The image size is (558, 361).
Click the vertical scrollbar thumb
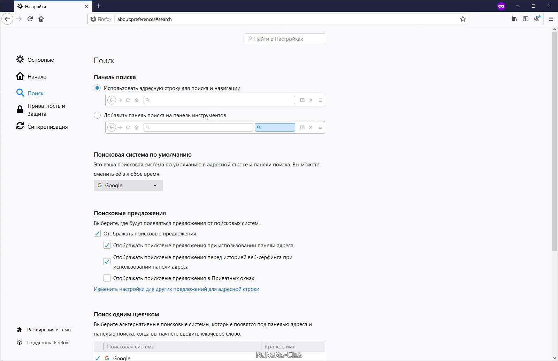(x=555, y=141)
